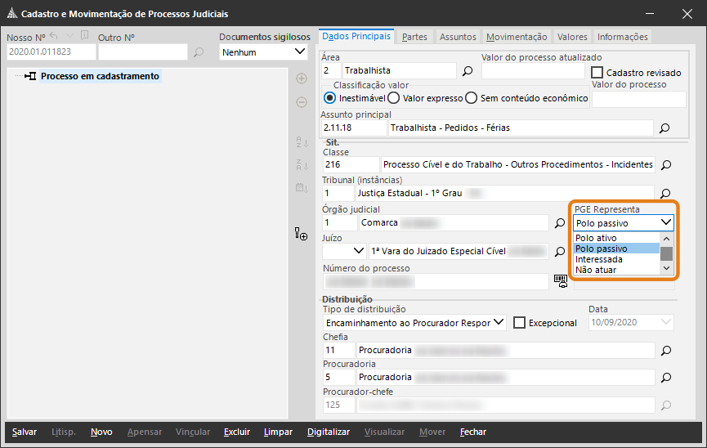This screenshot has width=707, height=448.
Task: Click the Salvar button
Action: point(25,432)
